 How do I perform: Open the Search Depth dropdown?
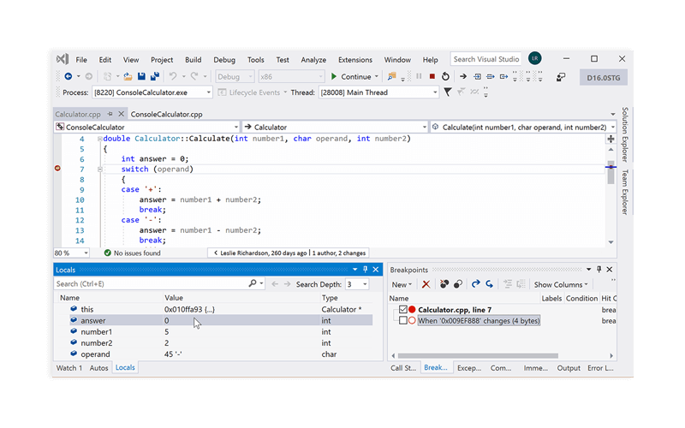363,284
